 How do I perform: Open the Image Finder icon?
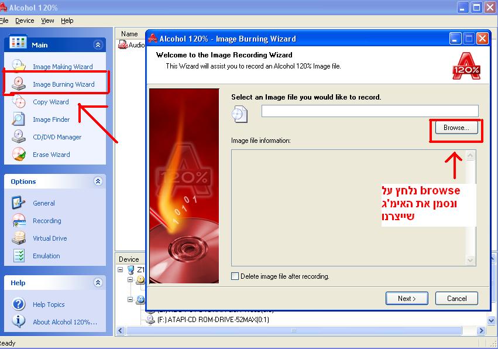[x=19, y=119]
